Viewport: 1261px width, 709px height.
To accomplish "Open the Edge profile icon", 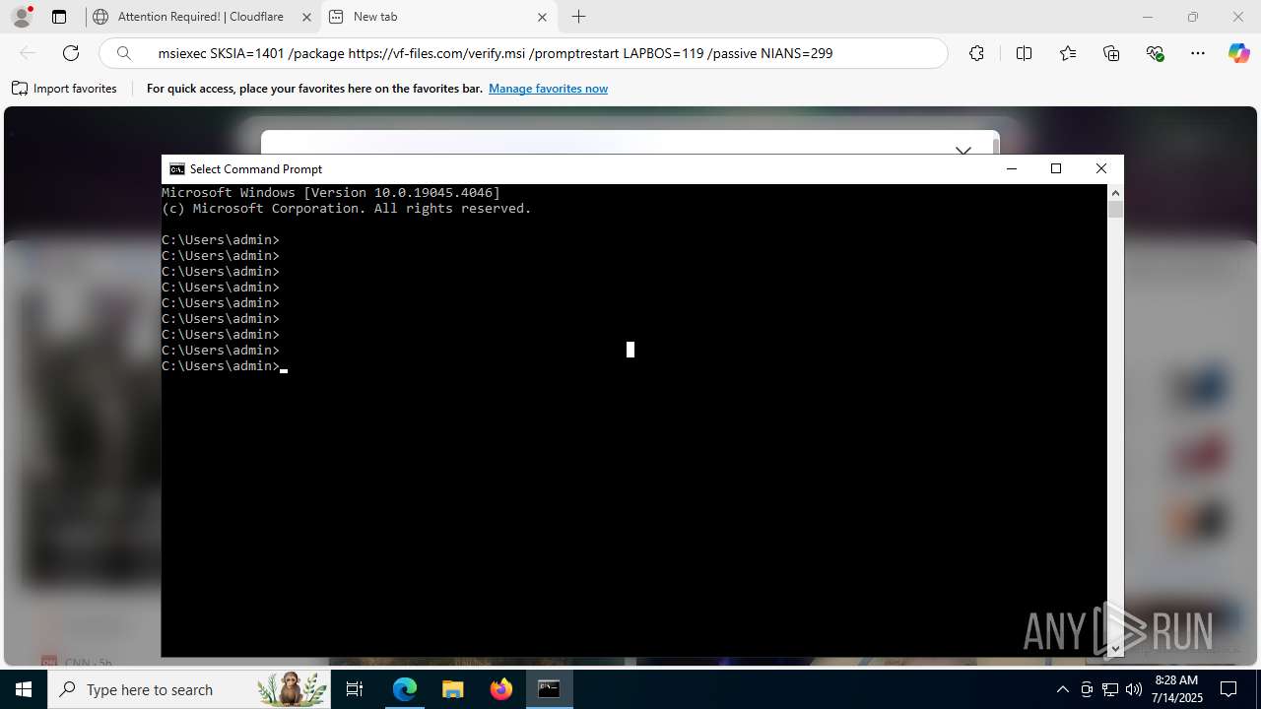I will pos(22,17).
